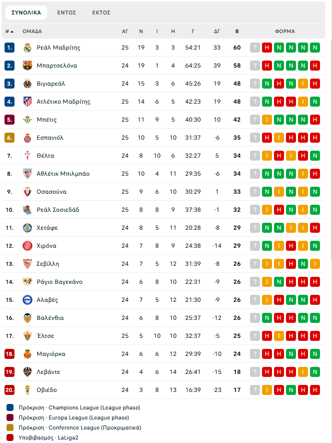Screen dimensions: 332x443
Task: Sort table by the # rank column
Action: coord(9,31)
